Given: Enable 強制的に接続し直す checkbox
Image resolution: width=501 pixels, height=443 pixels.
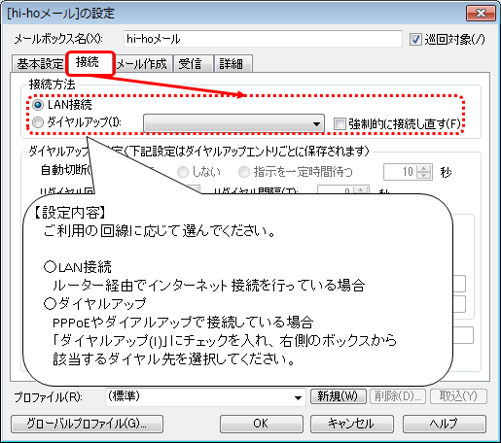Looking at the screenshot, I should [x=340, y=123].
